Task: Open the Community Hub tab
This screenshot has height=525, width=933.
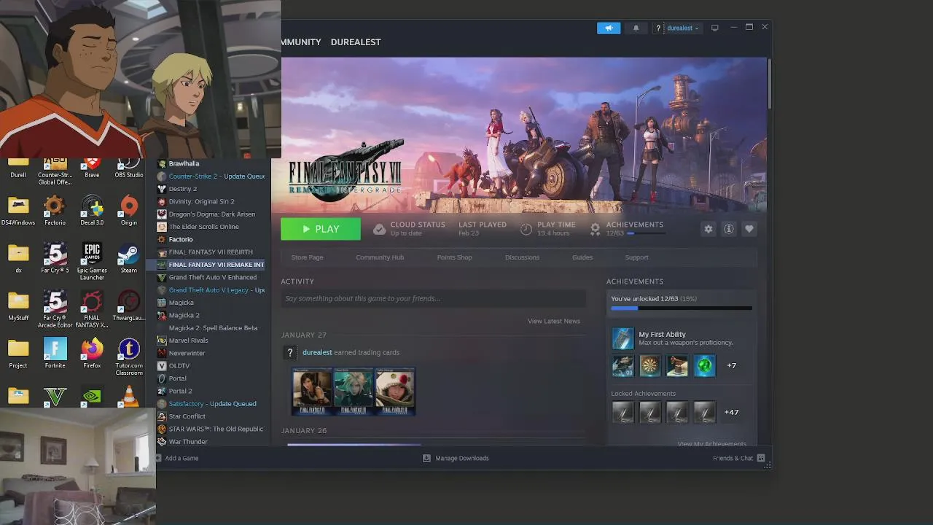Action: (380, 257)
